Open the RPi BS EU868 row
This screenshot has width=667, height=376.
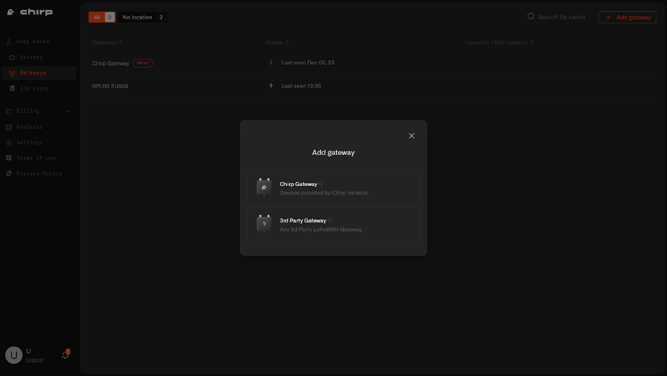[x=372, y=86]
